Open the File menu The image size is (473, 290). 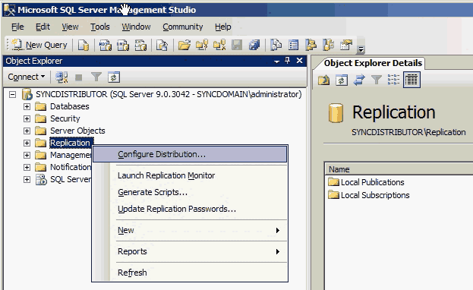tap(17, 27)
